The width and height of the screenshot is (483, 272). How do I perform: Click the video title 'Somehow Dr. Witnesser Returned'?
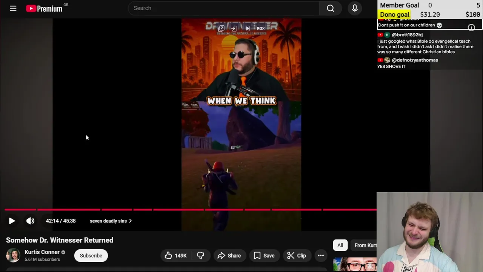pyautogui.click(x=60, y=240)
